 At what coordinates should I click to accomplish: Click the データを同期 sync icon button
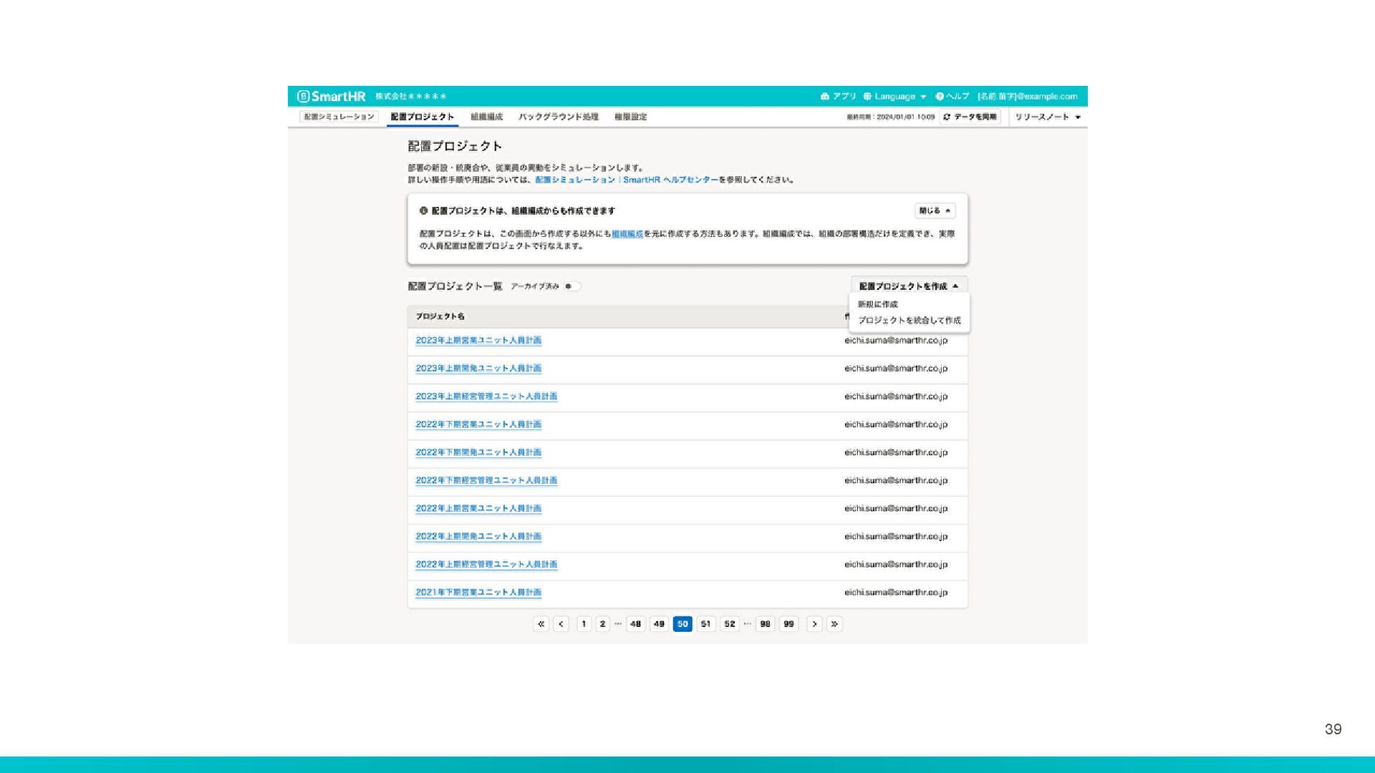971,117
